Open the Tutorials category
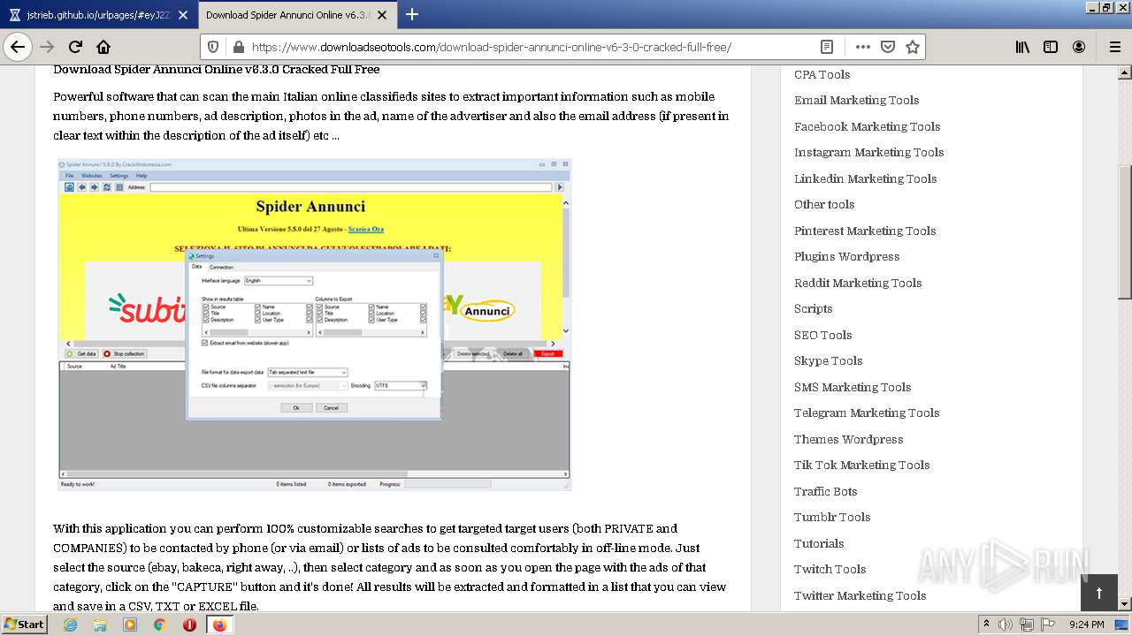 (x=819, y=543)
